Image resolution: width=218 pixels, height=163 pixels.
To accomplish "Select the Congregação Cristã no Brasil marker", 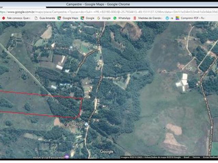I will tap(86, 125).
